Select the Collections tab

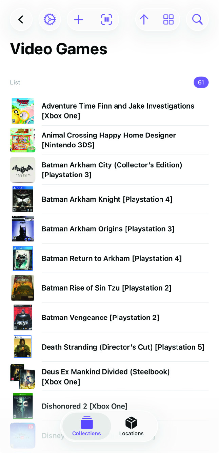(86, 427)
